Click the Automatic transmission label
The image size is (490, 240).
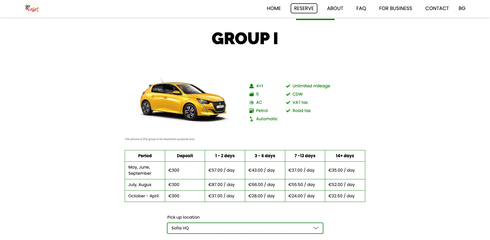point(267,119)
